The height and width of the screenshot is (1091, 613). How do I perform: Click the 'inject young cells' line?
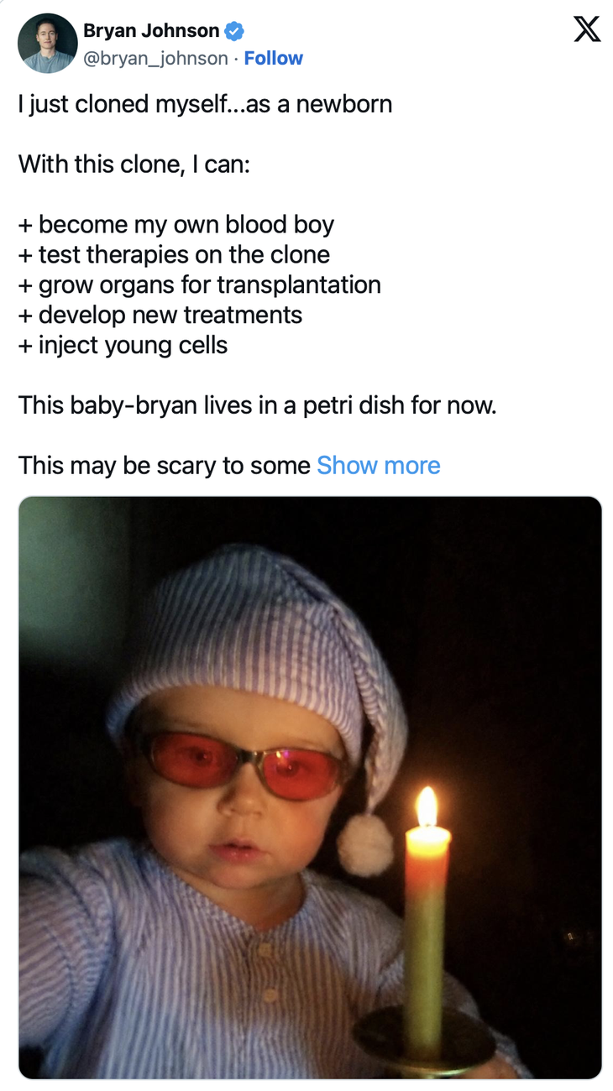123,345
